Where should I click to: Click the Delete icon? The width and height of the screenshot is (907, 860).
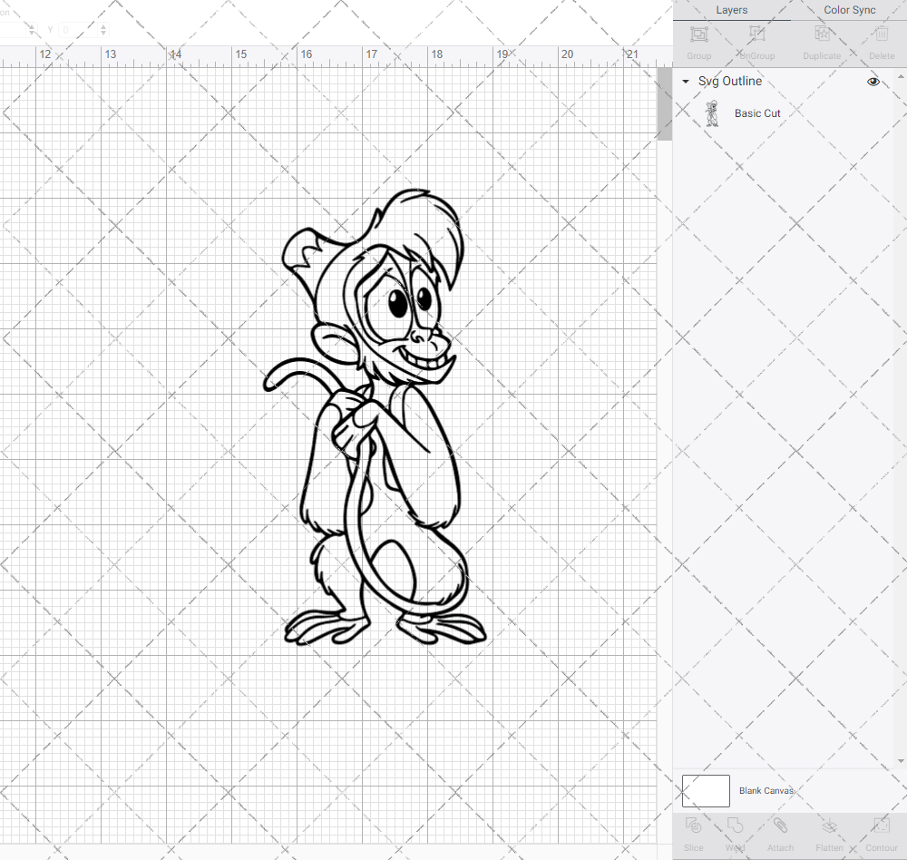tap(882, 41)
